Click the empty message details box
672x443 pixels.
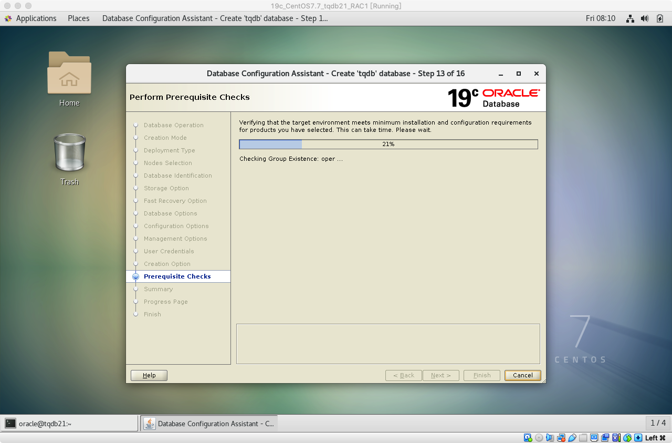388,344
